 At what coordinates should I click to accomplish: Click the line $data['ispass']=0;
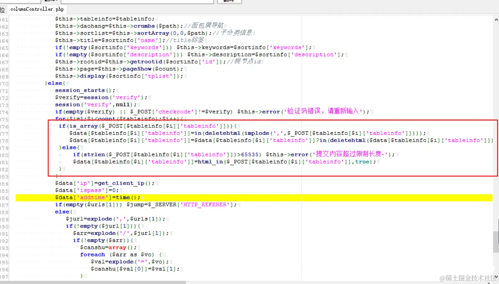(x=87, y=190)
